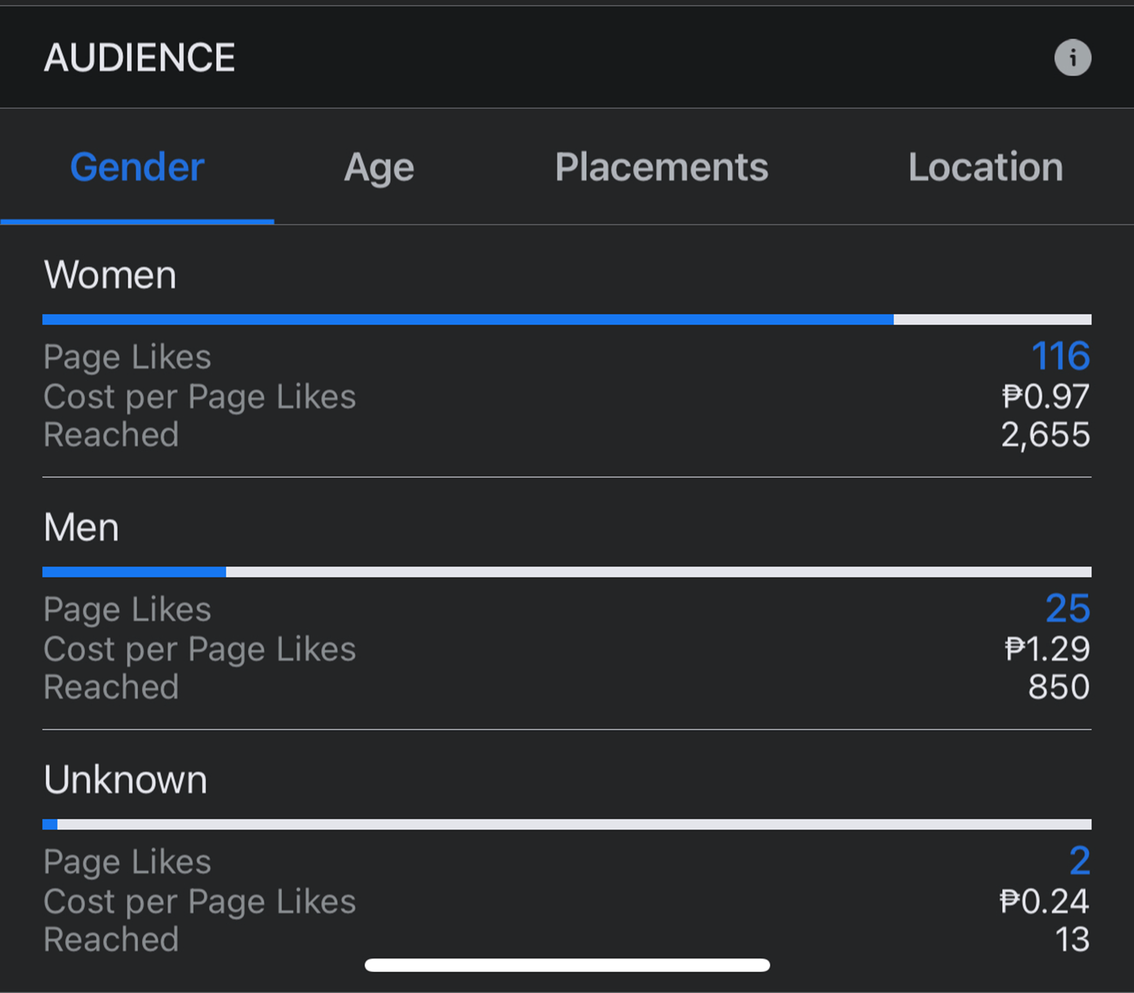Open the Placements tab
Screen dimensions: 1134x993
coord(661,168)
